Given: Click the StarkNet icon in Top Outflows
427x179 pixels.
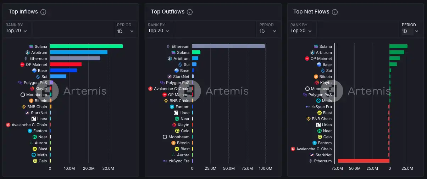Looking at the screenshot, I should [170, 77].
